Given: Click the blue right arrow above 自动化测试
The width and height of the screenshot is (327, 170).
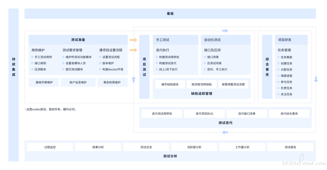Looking at the screenshot, I should (225, 31).
